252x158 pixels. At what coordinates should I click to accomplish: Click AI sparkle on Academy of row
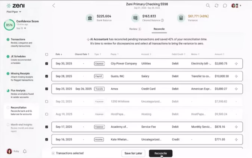(236, 127)
